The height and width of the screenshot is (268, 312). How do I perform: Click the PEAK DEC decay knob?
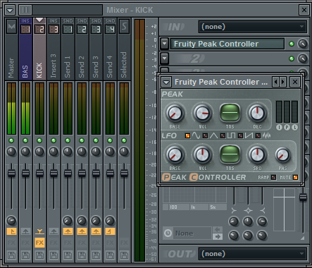coord(257,114)
